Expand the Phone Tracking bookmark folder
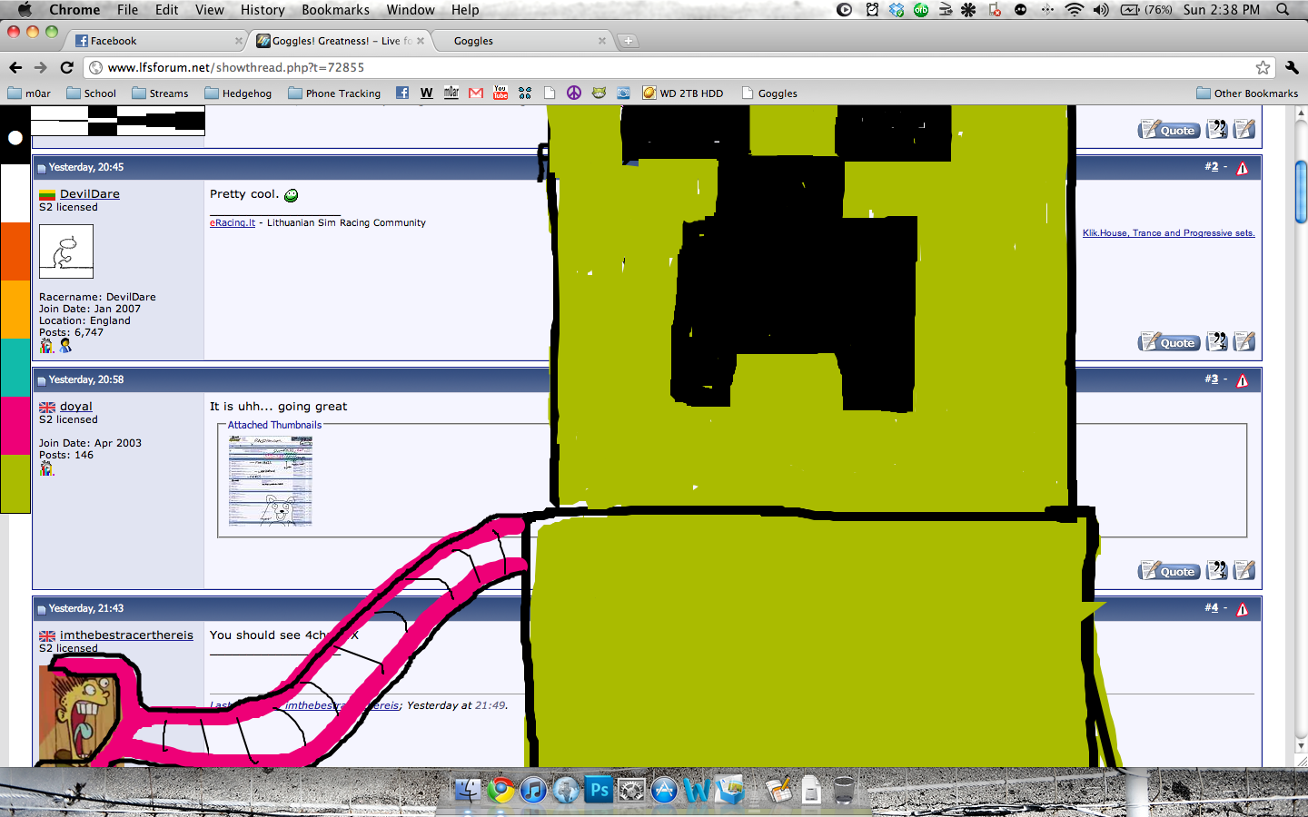The width and height of the screenshot is (1308, 817). [334, 94]
